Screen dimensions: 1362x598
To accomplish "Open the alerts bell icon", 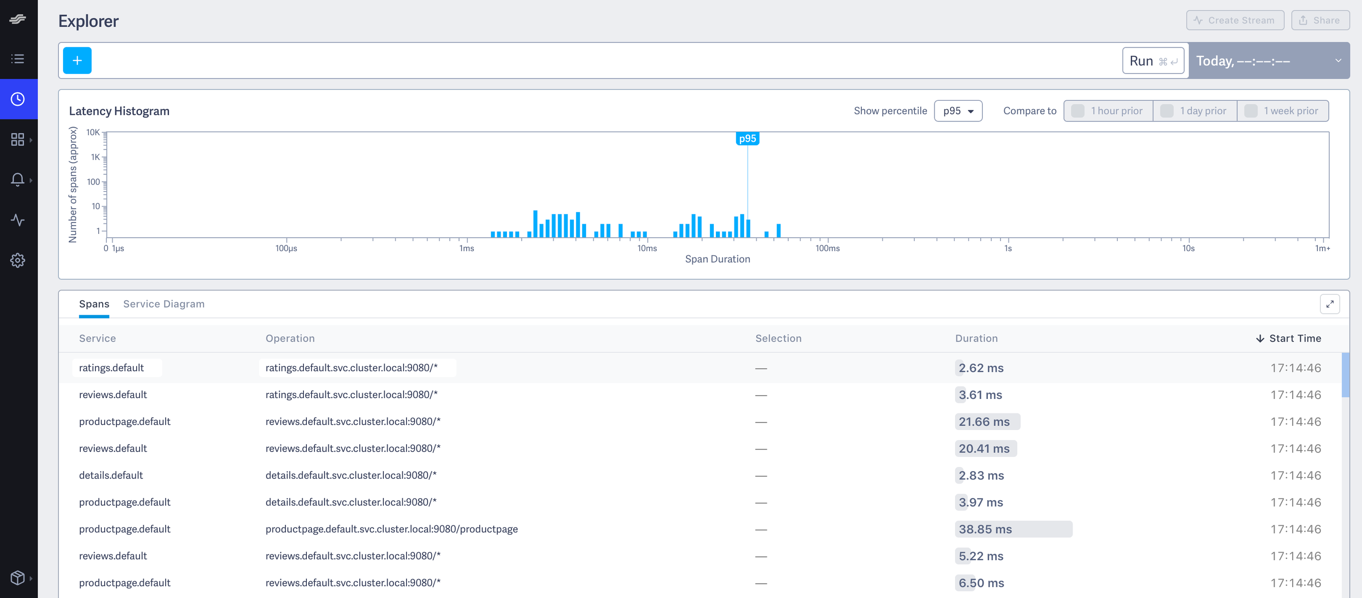I will click(17, 179).
